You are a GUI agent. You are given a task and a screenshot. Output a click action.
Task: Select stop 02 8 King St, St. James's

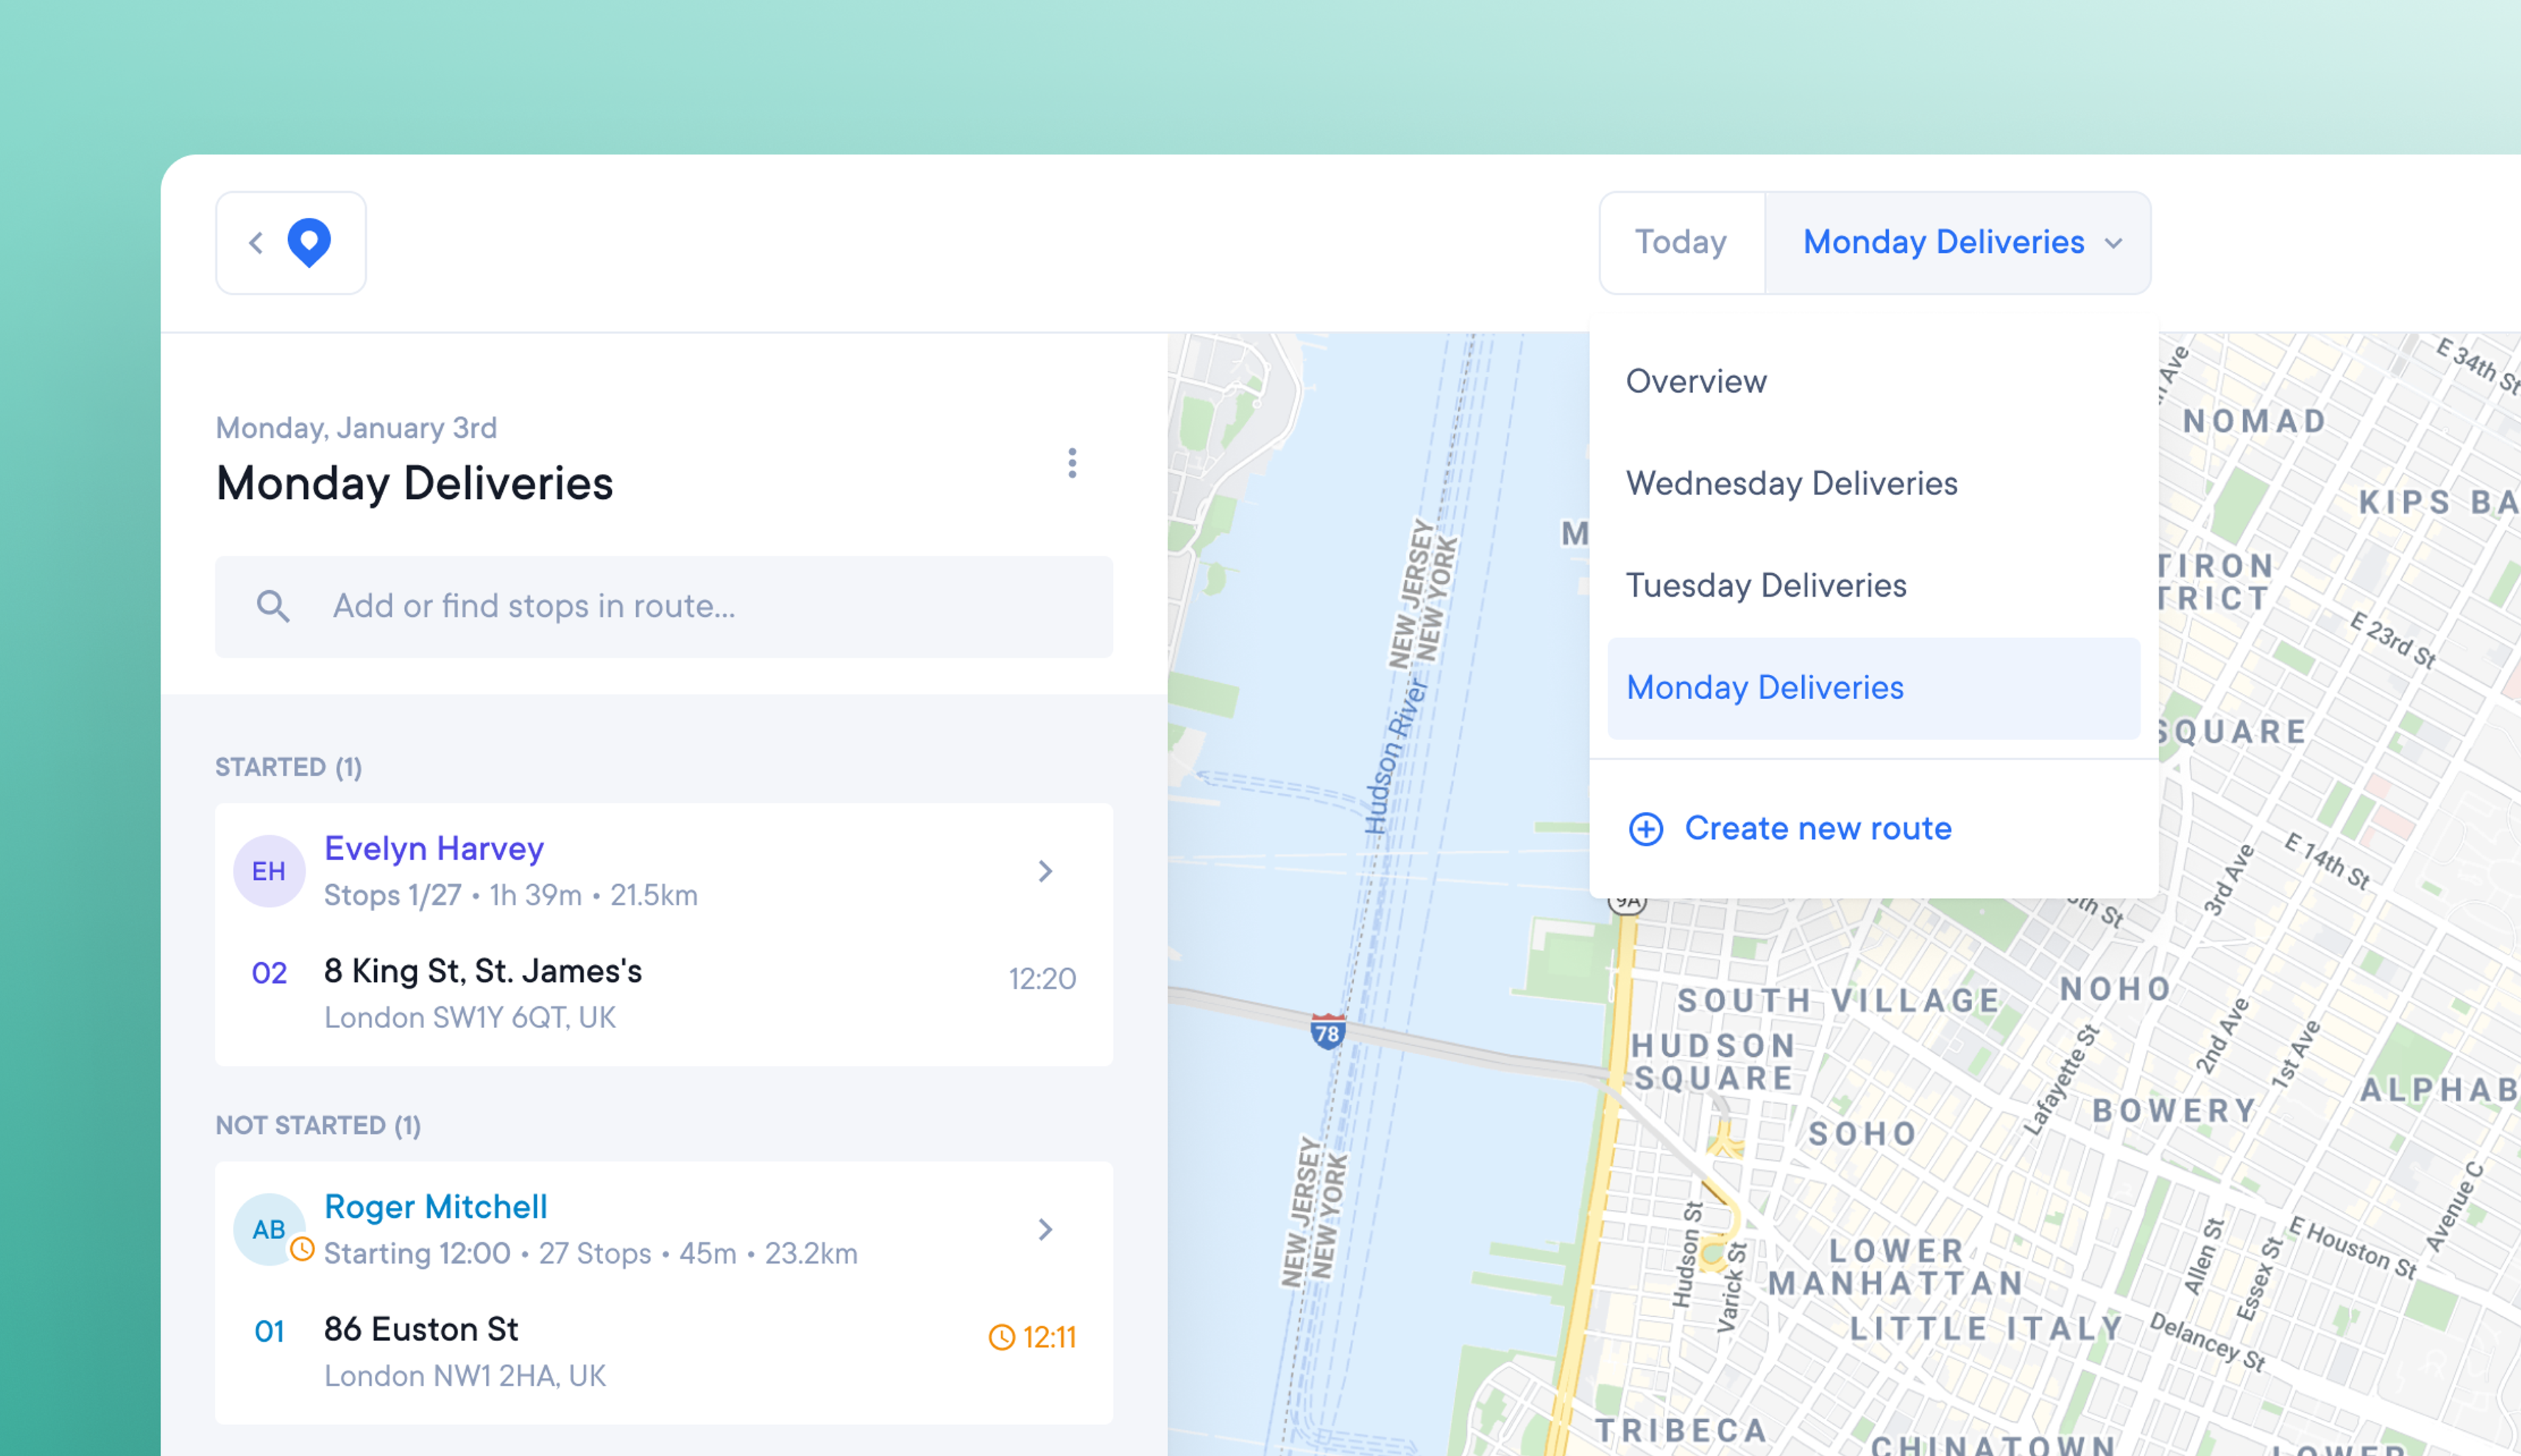click(664, 993)
